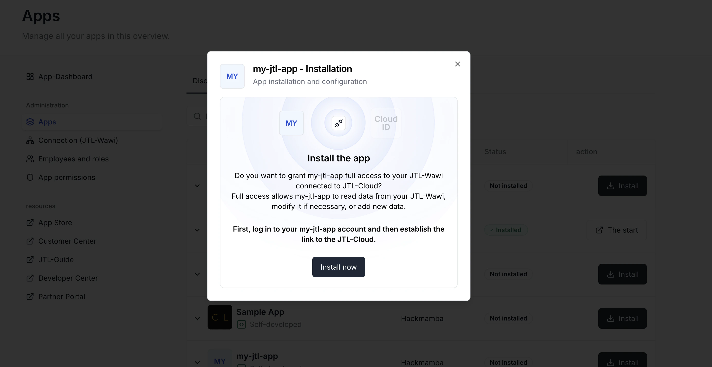Click the external link icon on The start button

(x=599, y=230)
